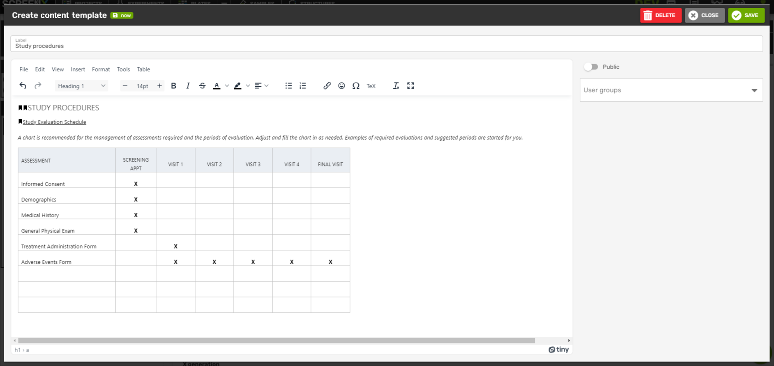Enter fullscreen editor mode
Image resolution: width=774 pixels, height=366 pixels.
point(410,86)
